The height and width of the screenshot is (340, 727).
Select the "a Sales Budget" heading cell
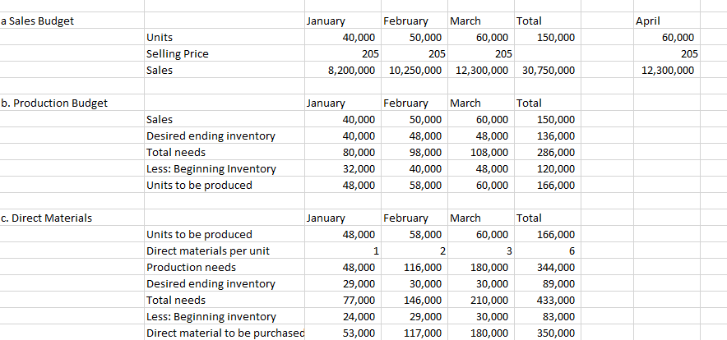click(38, 21)
